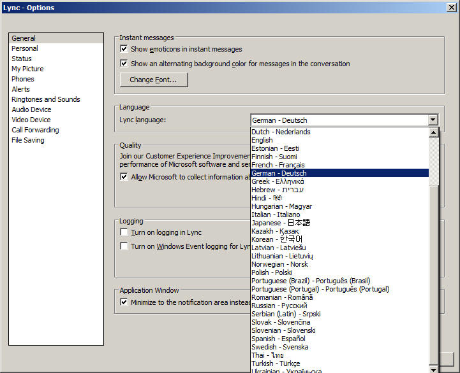The height and width of the screenshot is (373, 460).
Task: Select Finnish - Suomi language
Action: click(x=339, y=157)
